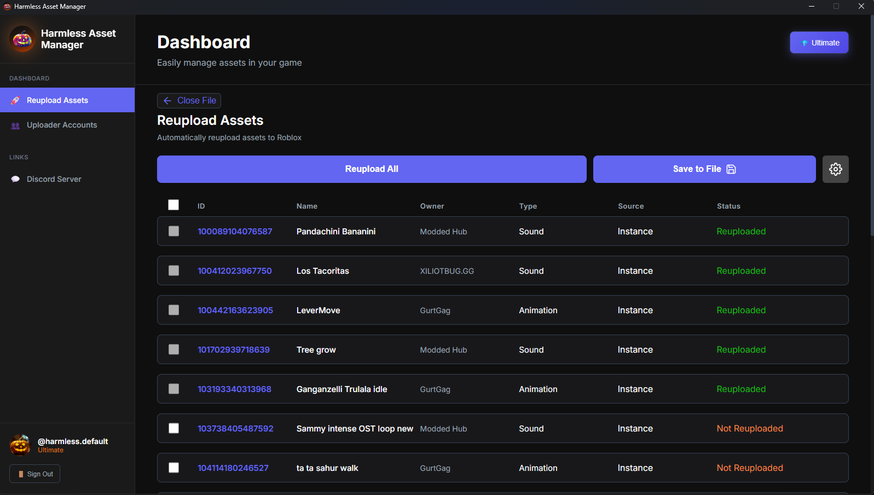Click the diamond icon on Ultimate button
Screen dimensions: 874x495
click(804, 43)
